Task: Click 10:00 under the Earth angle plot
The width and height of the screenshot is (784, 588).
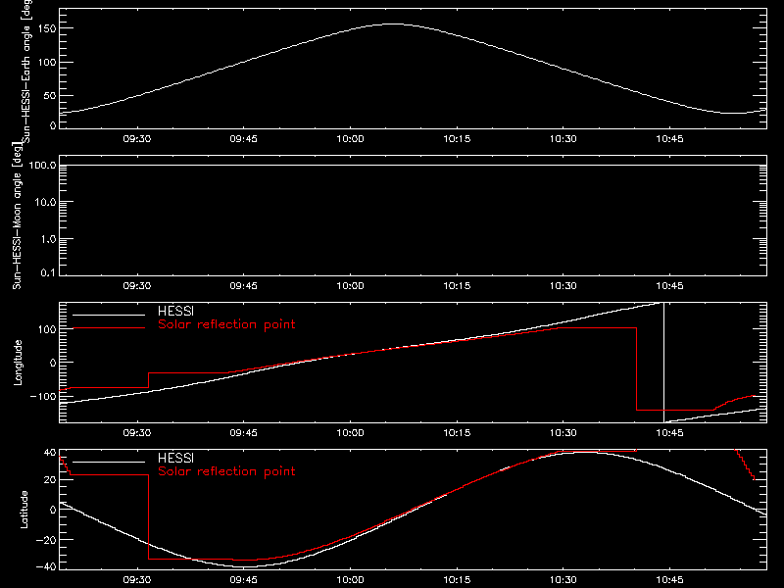Action: 350,139
